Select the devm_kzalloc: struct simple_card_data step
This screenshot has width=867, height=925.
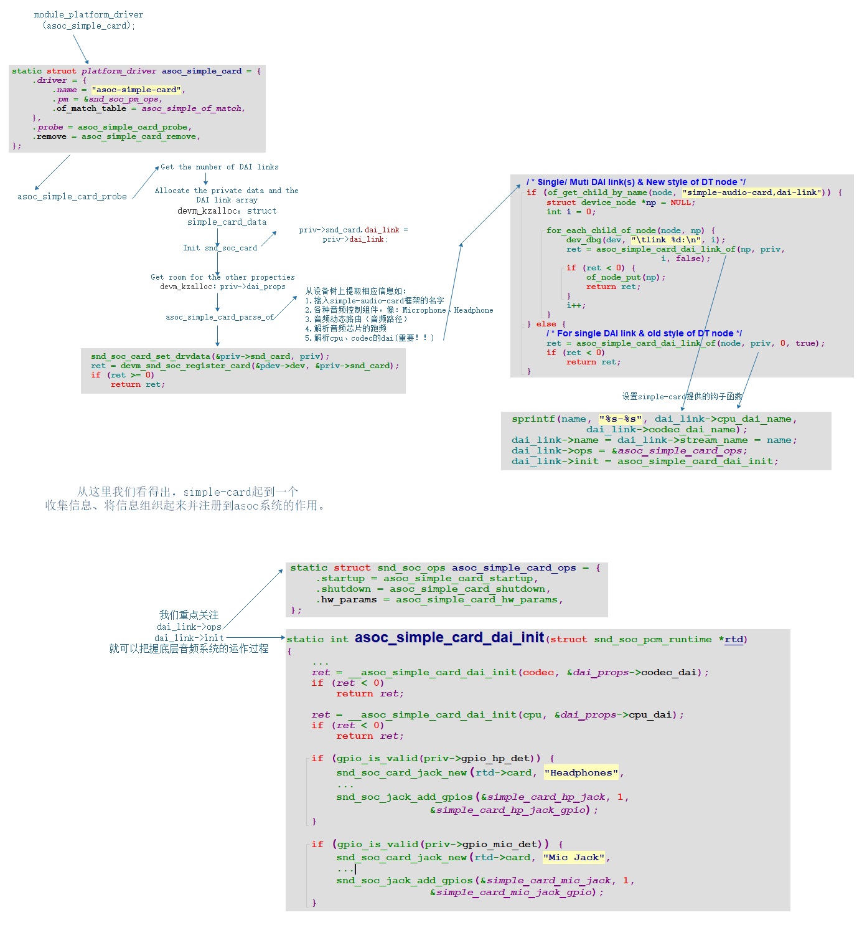pos(228,216)
